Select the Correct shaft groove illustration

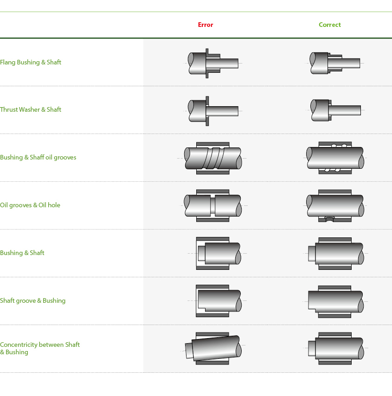(335, 301)
